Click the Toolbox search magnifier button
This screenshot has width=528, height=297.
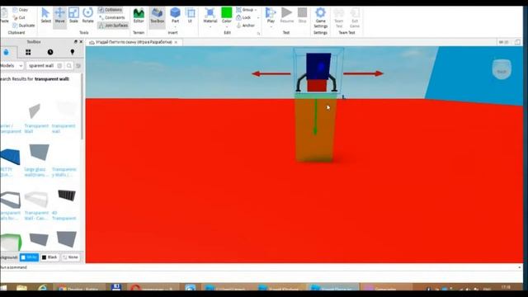[69, 66]
